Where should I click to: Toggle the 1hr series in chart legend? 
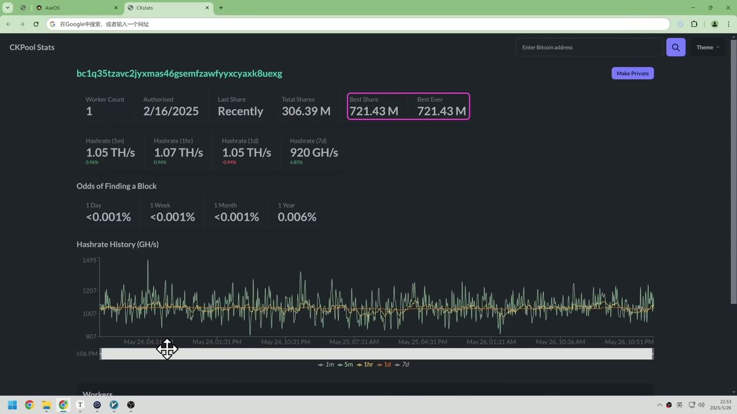(x=364, y=365)
